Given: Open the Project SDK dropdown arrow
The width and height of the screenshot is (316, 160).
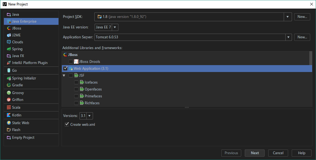Looking at the screenshot, I should (x=288, y=17).
